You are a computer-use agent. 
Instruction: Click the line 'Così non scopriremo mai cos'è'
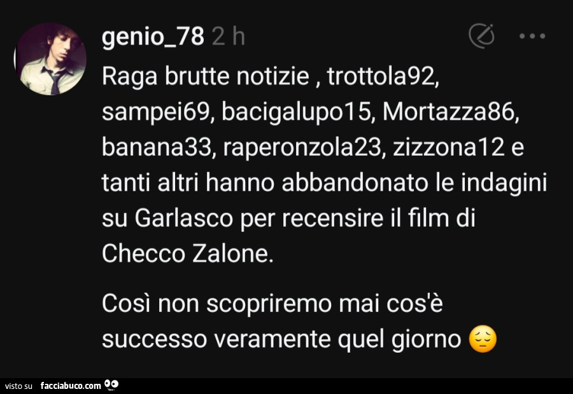272,304
